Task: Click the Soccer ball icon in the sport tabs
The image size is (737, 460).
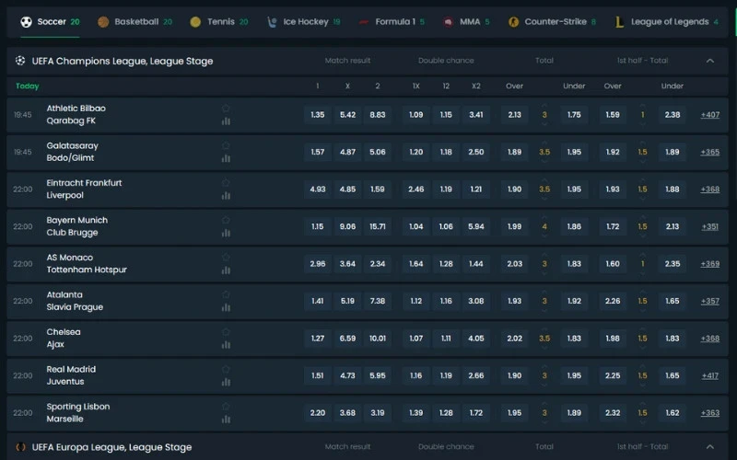Action: pos(27,21)
